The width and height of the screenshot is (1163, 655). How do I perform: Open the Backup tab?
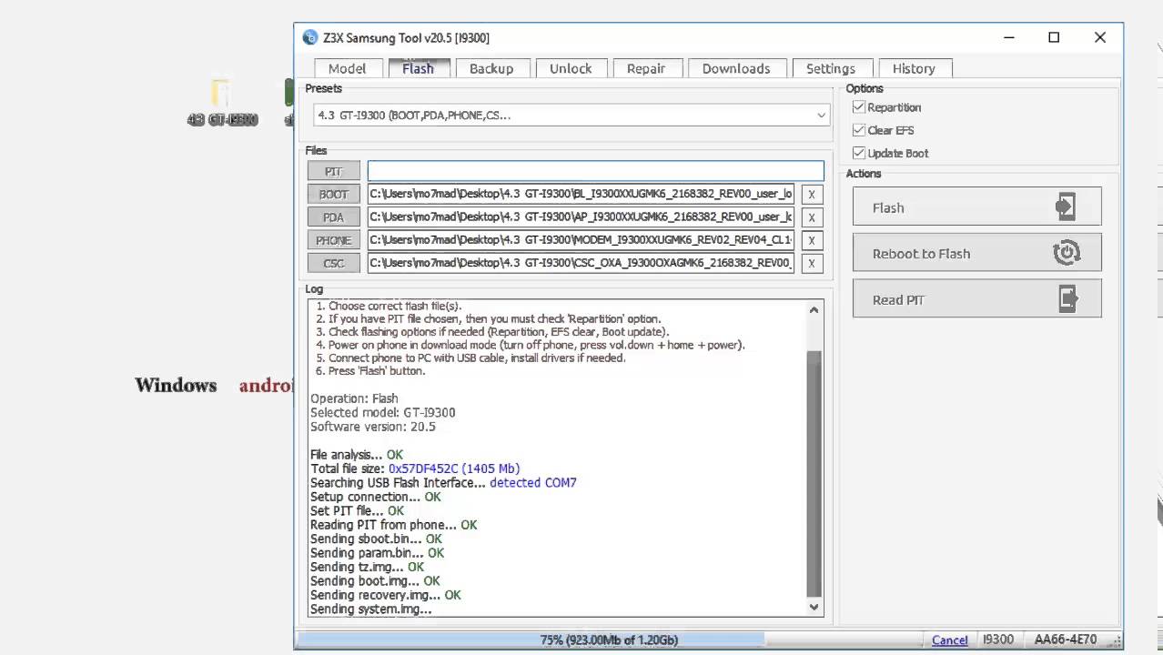tap(491, 68)
